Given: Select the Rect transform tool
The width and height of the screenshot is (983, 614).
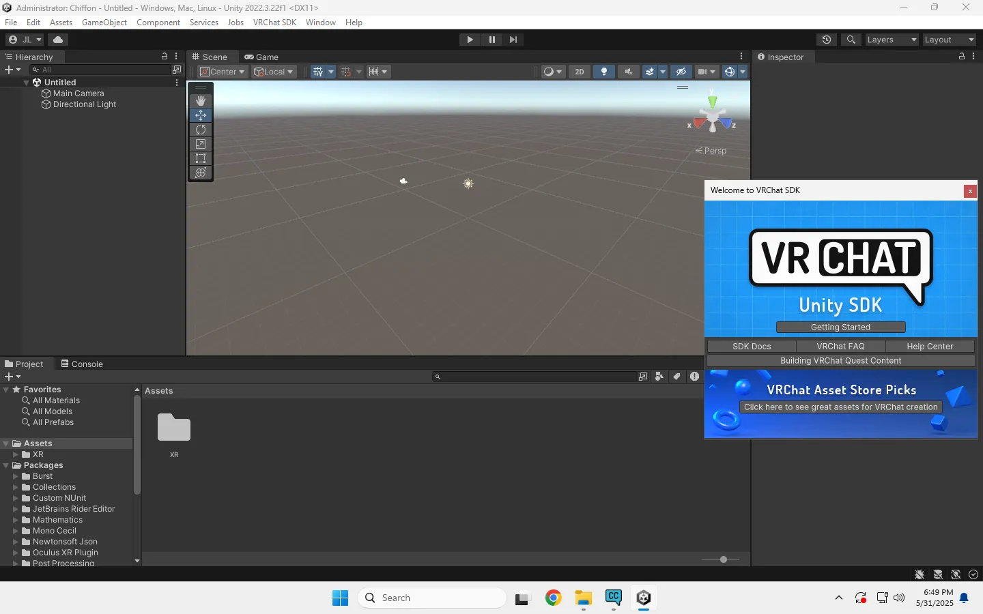Looking at the screenshot, I should (x=201, y=158).
